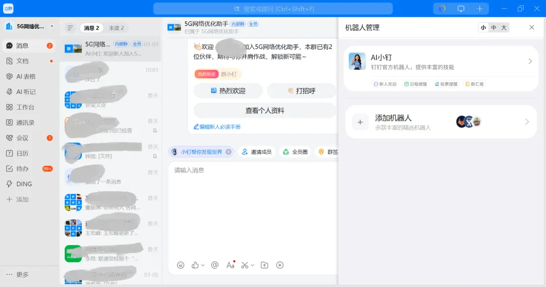The image size is (546, 287).
Task: Open 日历 calendar in the sidebar
Action: pos(28,153)
